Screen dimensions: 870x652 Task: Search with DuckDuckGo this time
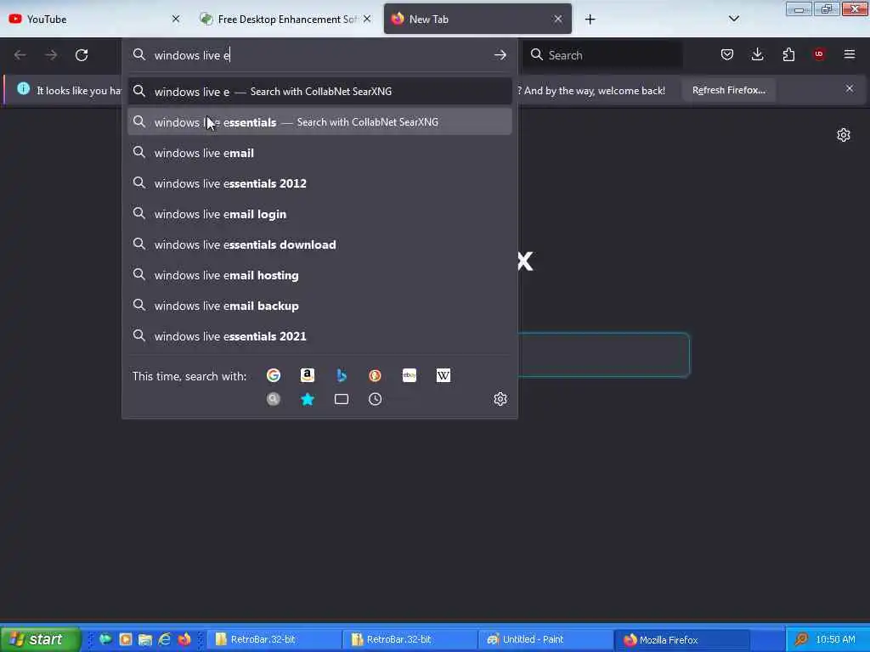point(375,375)
